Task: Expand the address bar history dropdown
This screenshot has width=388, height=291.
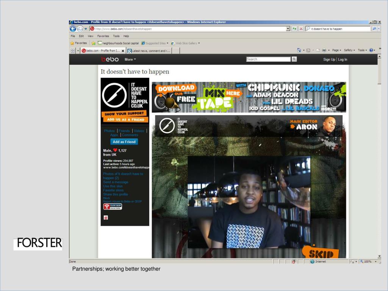Action: 288,29
